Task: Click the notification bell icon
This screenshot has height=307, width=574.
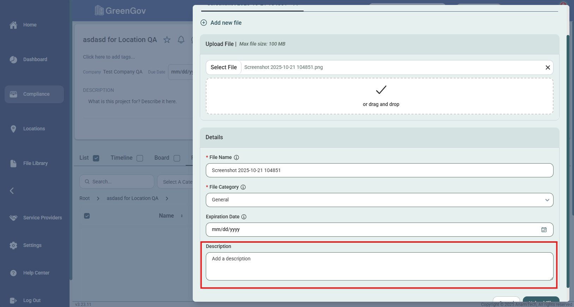Action: point(181,40)
